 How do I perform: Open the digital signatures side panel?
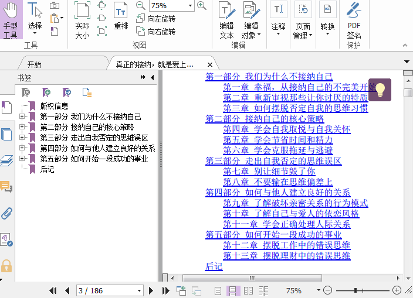pyautogui.click(x=6, y=240)
